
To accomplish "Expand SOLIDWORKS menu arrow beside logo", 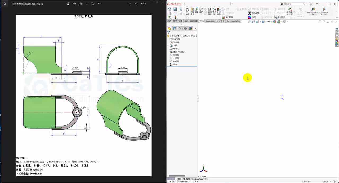I will click(185, 4).
